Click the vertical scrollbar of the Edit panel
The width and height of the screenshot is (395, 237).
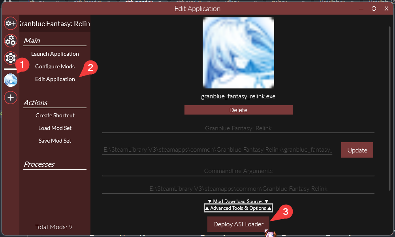(x=390, y=108)
